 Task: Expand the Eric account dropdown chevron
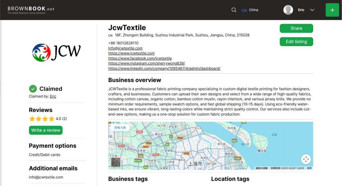(312, 10)
